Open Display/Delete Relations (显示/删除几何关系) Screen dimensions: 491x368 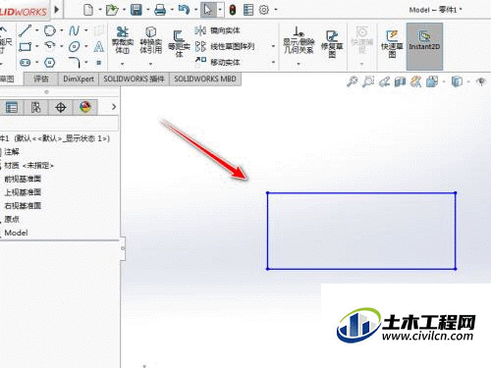(299, 40)
